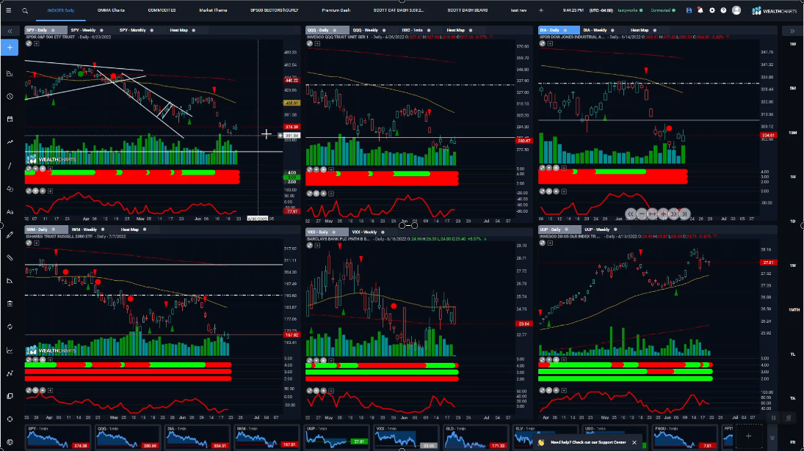Add a new dashboard tab with plus
This screenshot has width=804, height=451.
point(541,10)
